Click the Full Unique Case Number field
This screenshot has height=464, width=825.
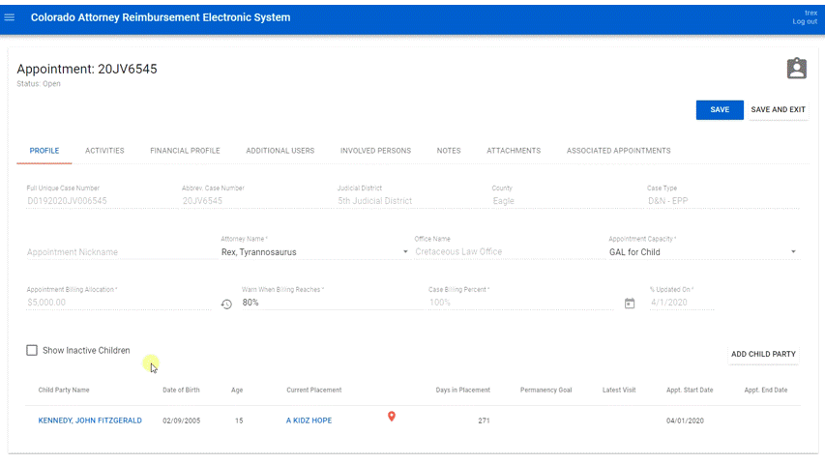(101, 201)
